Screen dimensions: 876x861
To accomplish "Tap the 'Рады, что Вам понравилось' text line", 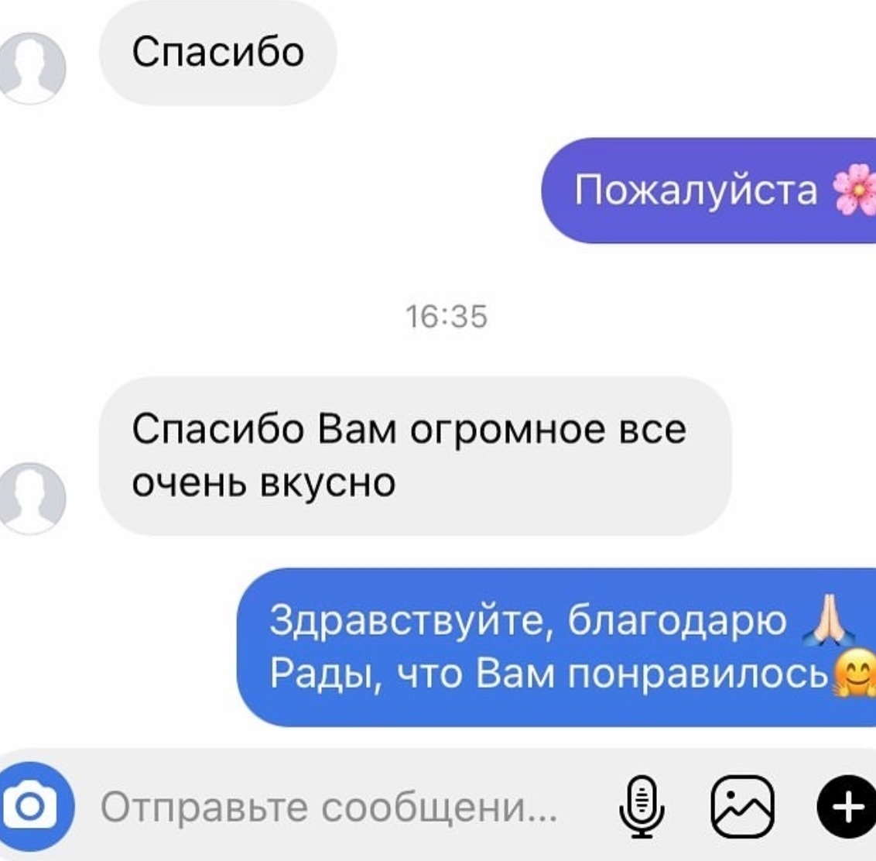I will (x=549, y=673).
